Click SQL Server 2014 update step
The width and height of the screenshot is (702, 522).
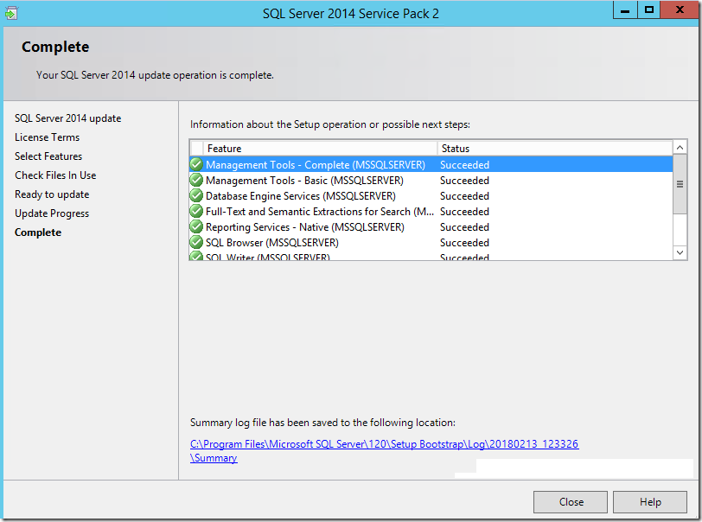click(67, 118)
